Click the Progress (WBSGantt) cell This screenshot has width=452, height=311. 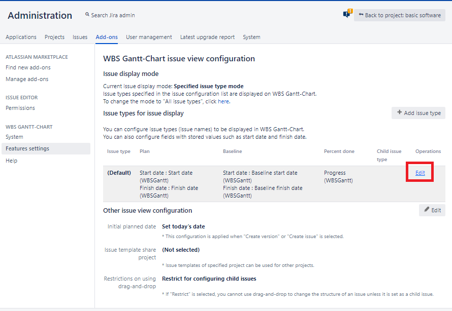[x=338, y=176]
